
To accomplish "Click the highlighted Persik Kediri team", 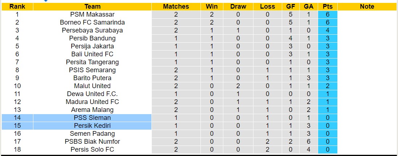I will click(92, 126).
